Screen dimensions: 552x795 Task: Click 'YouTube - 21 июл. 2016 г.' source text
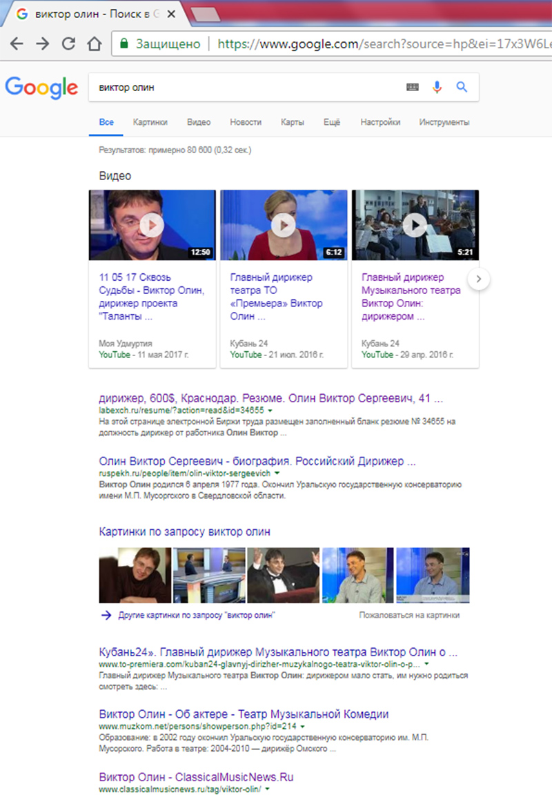pos(277,355)
